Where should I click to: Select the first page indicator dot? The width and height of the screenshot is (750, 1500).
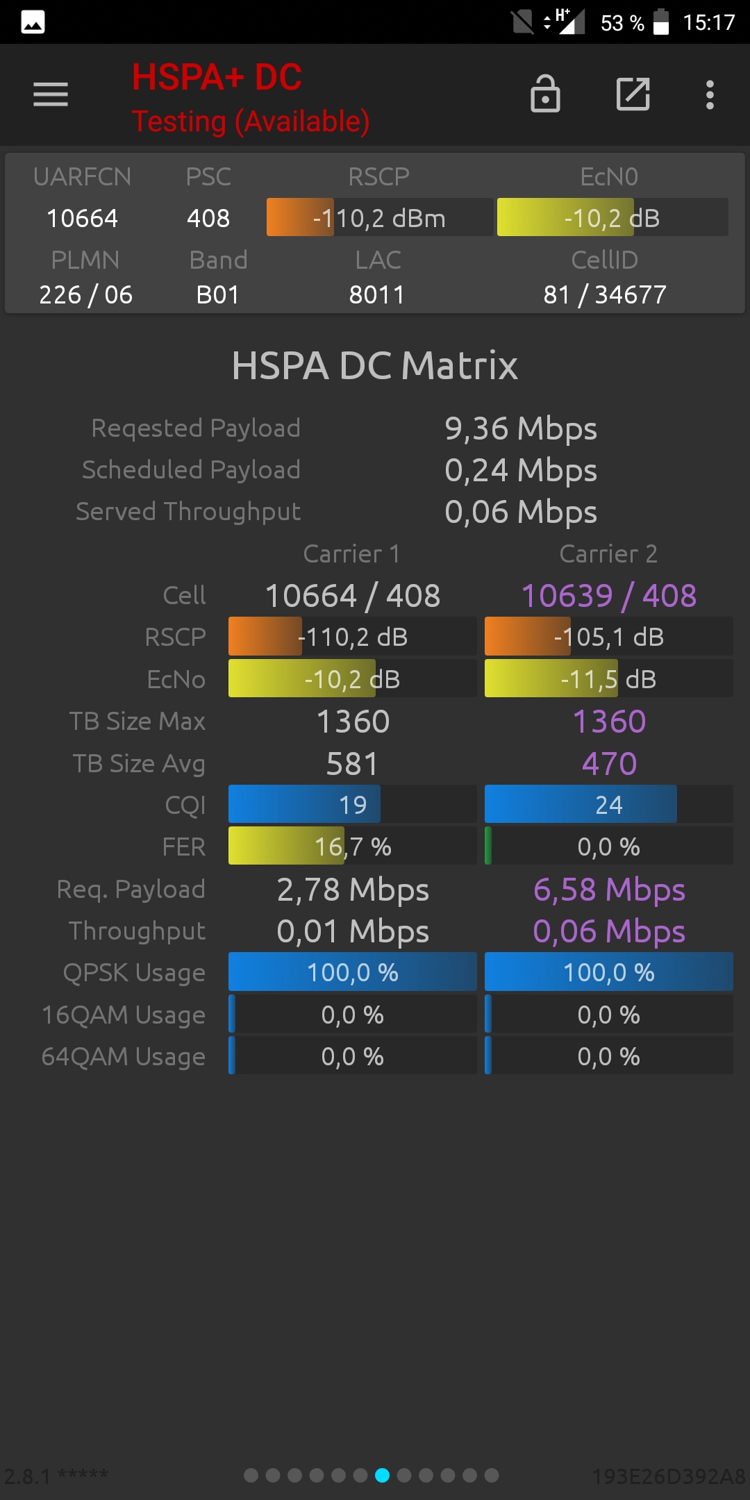click(x=251, y=1475)
